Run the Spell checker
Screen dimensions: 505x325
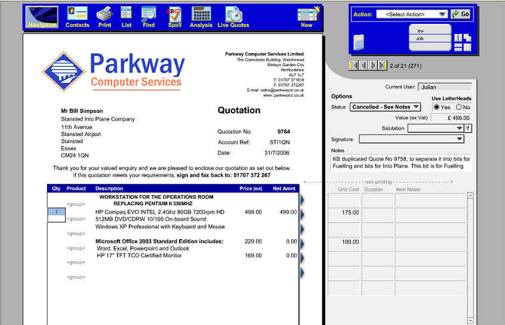tap(174, 17)
